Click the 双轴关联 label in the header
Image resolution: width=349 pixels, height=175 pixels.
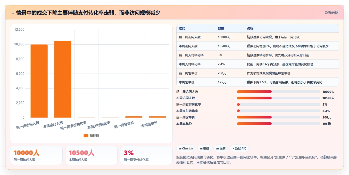(x=331, y=13)
